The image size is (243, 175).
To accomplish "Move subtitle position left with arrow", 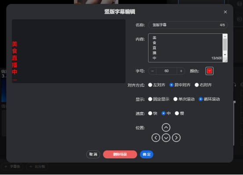I will pos(156,138).
